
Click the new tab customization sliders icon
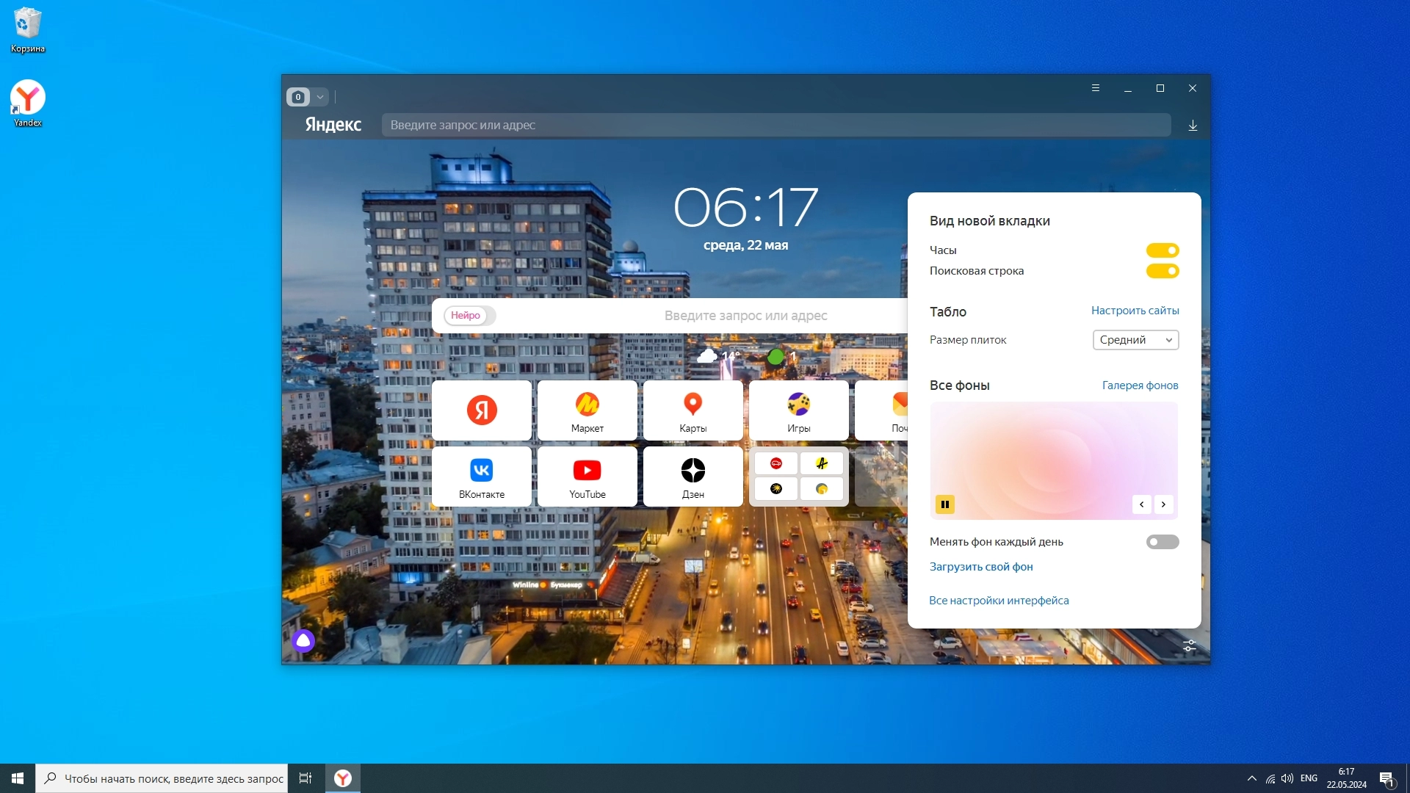pyautogui.click(x=1190, y=646)
